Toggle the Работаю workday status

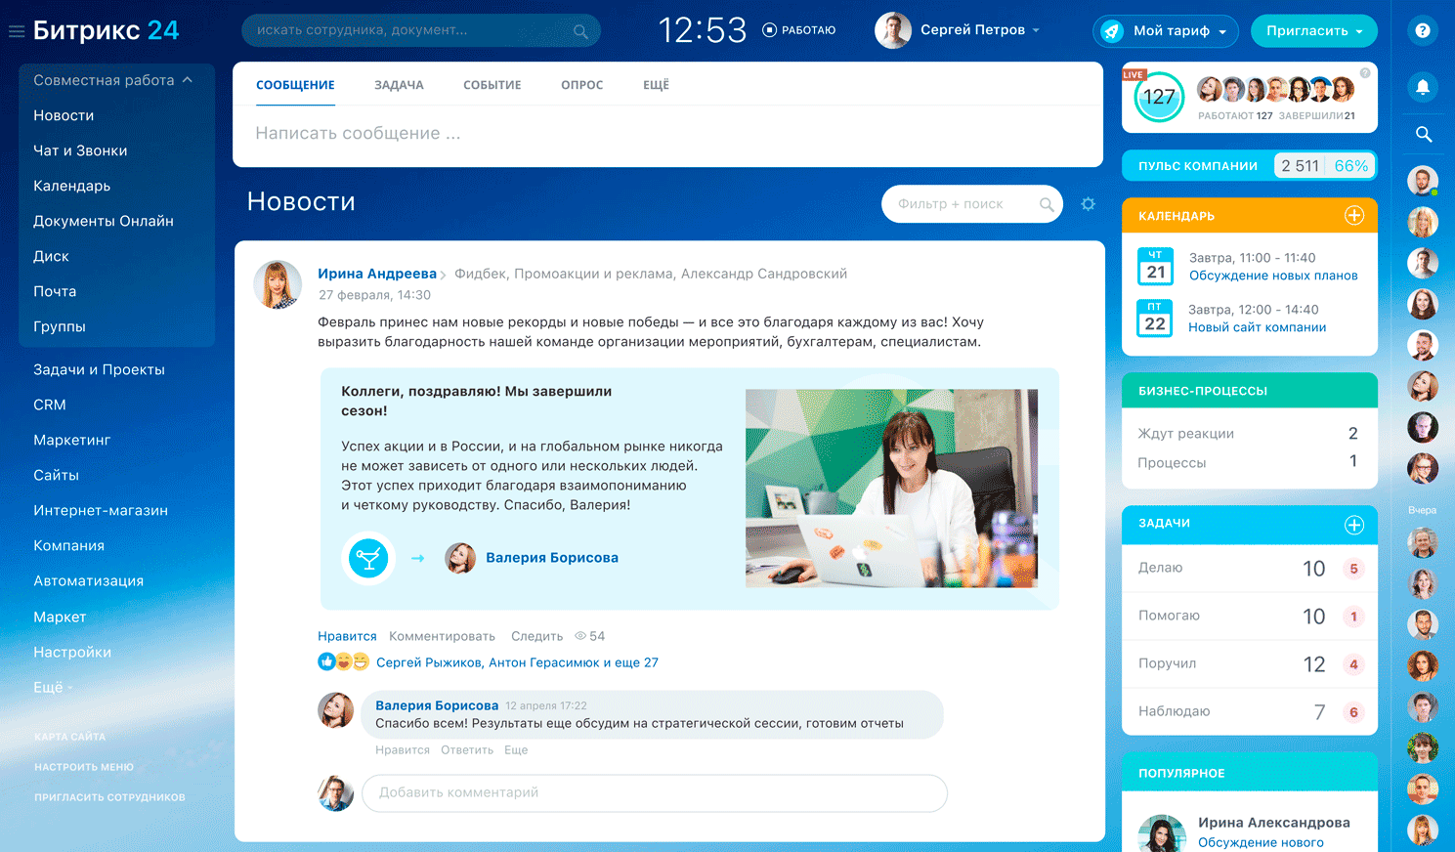click(798, 30)
